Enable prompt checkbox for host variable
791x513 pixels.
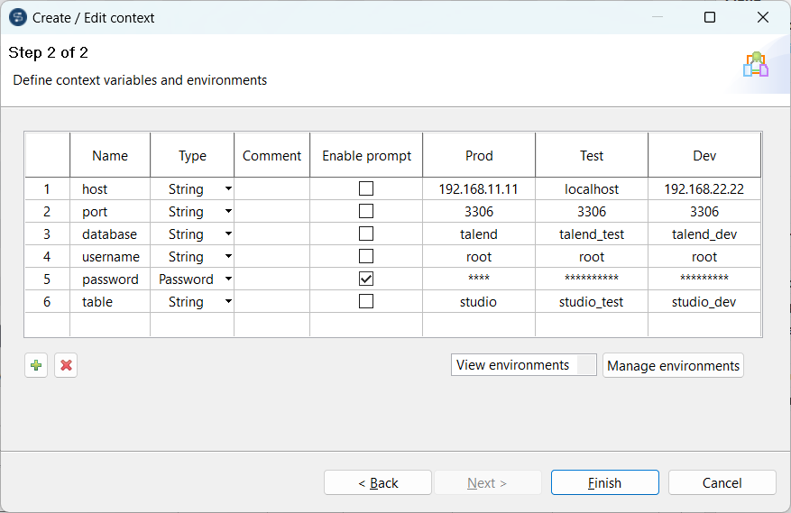[366, 189]
